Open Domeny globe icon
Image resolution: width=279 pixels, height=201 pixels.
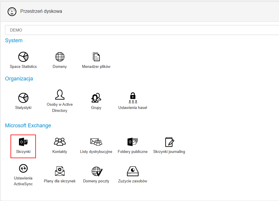point(60,57)
